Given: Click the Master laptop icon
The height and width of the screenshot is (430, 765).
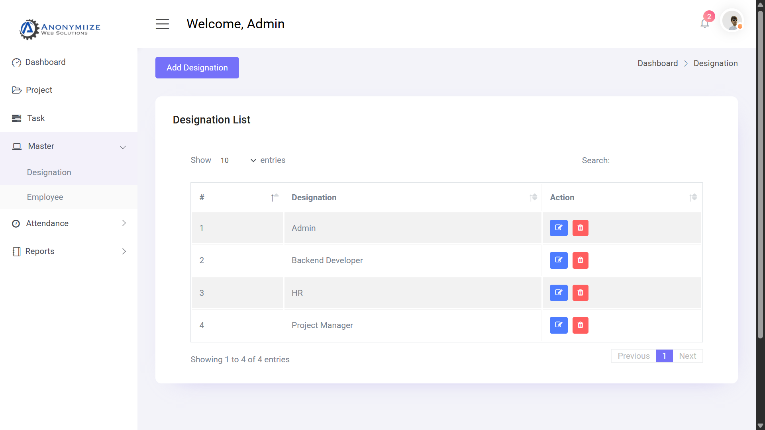Looking at the screenshot, I should (17, 147).
